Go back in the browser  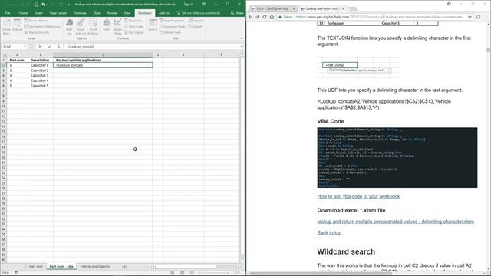click(250, 17)
